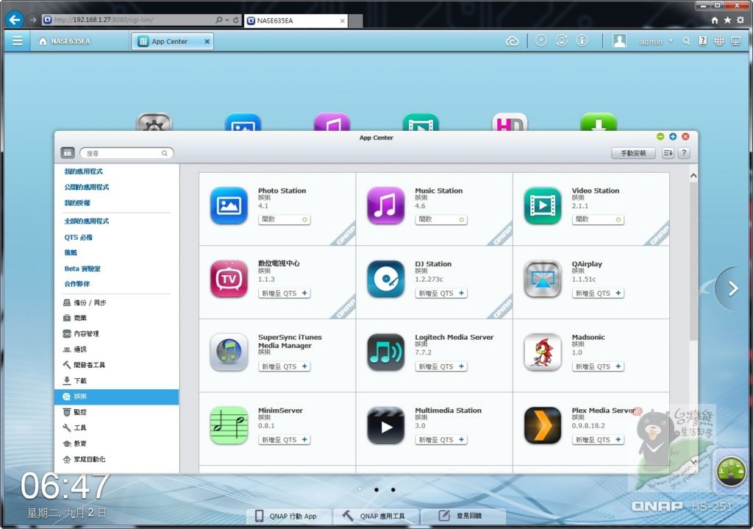The width and height of the screenshot is (753, 529).
Task: Open 通訊 category
Action: point(75,349)
